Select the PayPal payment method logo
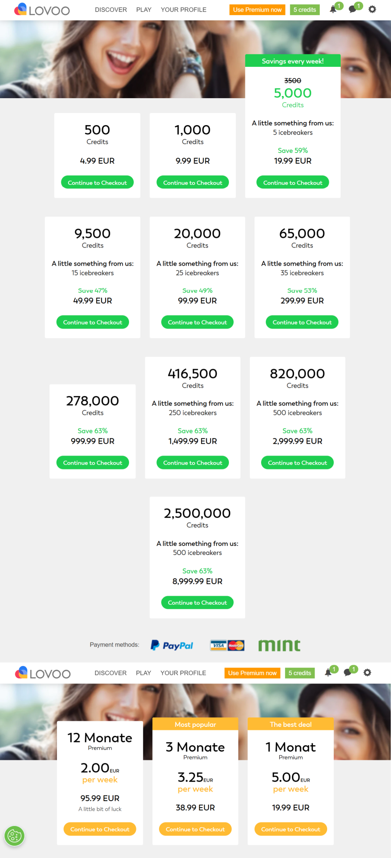The width and height of the screenshot is (391, 858). tap(172, 645)
